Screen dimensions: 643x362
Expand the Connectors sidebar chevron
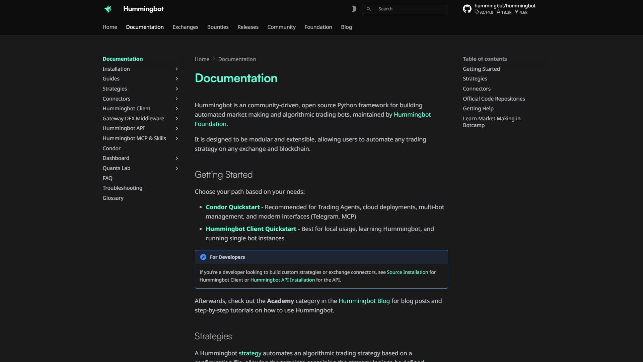pos(177,99)
